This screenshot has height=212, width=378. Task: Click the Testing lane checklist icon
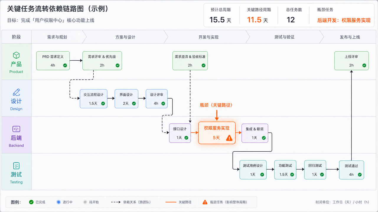(16, 166)
